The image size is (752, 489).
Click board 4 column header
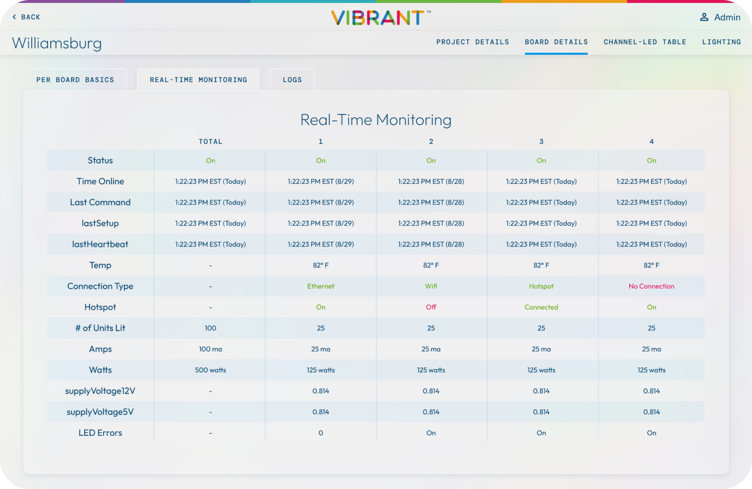coord(651,142)
